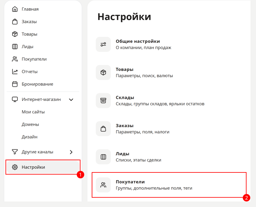
Task: Select Другие каналы label in sidebar
Action: click(37, 152)
